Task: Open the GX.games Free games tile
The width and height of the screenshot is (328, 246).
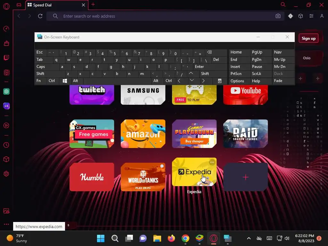Action: (x=92, y=134)
